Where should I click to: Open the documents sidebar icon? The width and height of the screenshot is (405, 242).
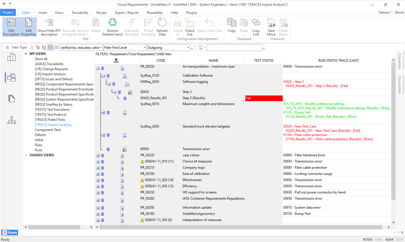tap(12, 98)
